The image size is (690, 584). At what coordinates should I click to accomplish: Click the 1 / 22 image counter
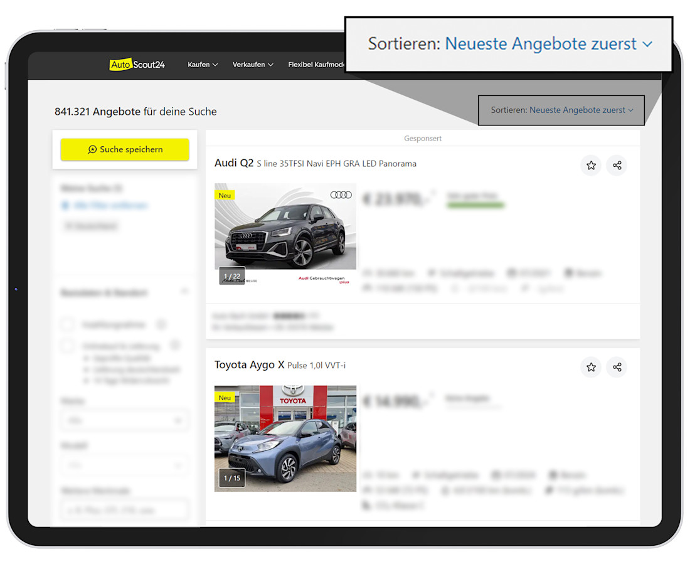point(232,277)
